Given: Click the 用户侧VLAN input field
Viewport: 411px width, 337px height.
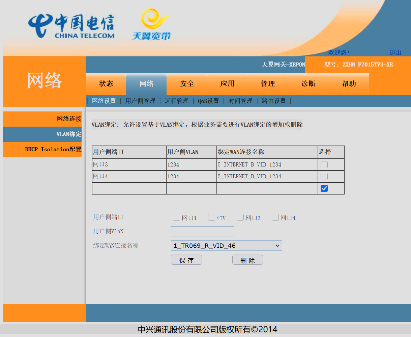Looking at the screenshot, I should point(202,231).
